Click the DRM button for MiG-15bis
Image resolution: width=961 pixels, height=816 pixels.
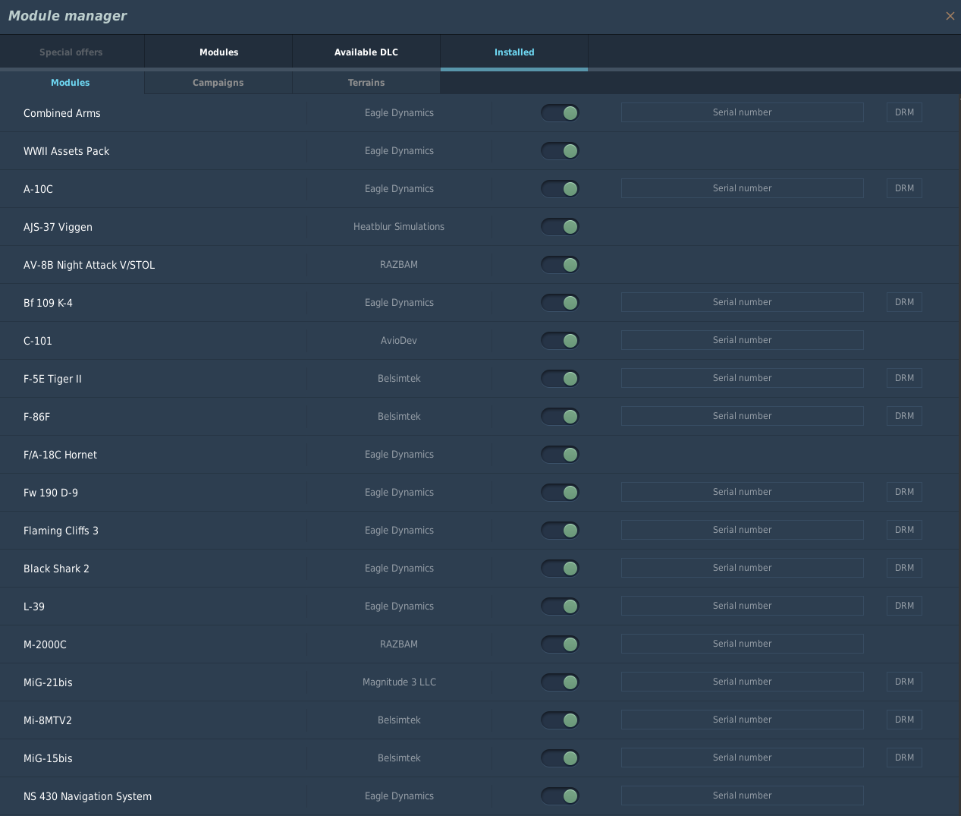click(x=904, y=758)
